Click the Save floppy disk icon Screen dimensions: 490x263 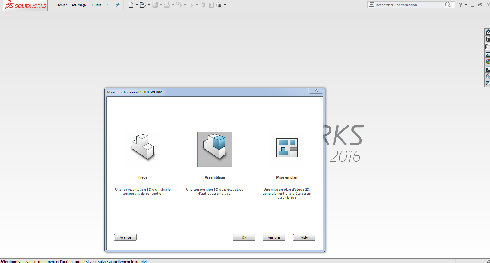click(155, 5)
